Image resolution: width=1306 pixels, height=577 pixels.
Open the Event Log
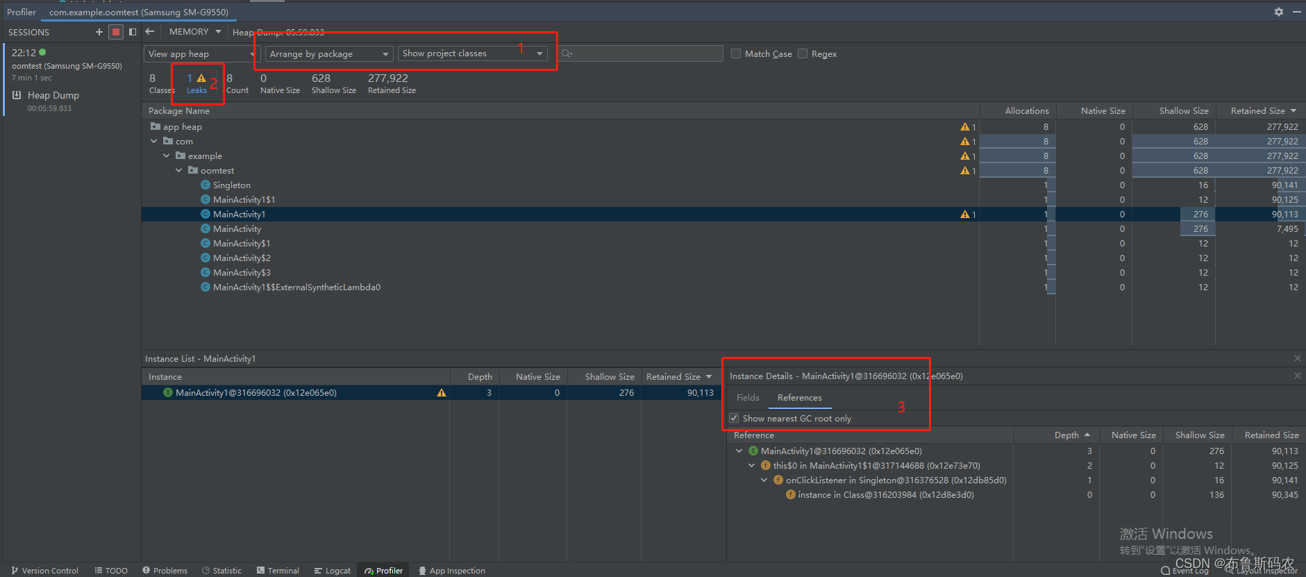(x=1185, y=571)
